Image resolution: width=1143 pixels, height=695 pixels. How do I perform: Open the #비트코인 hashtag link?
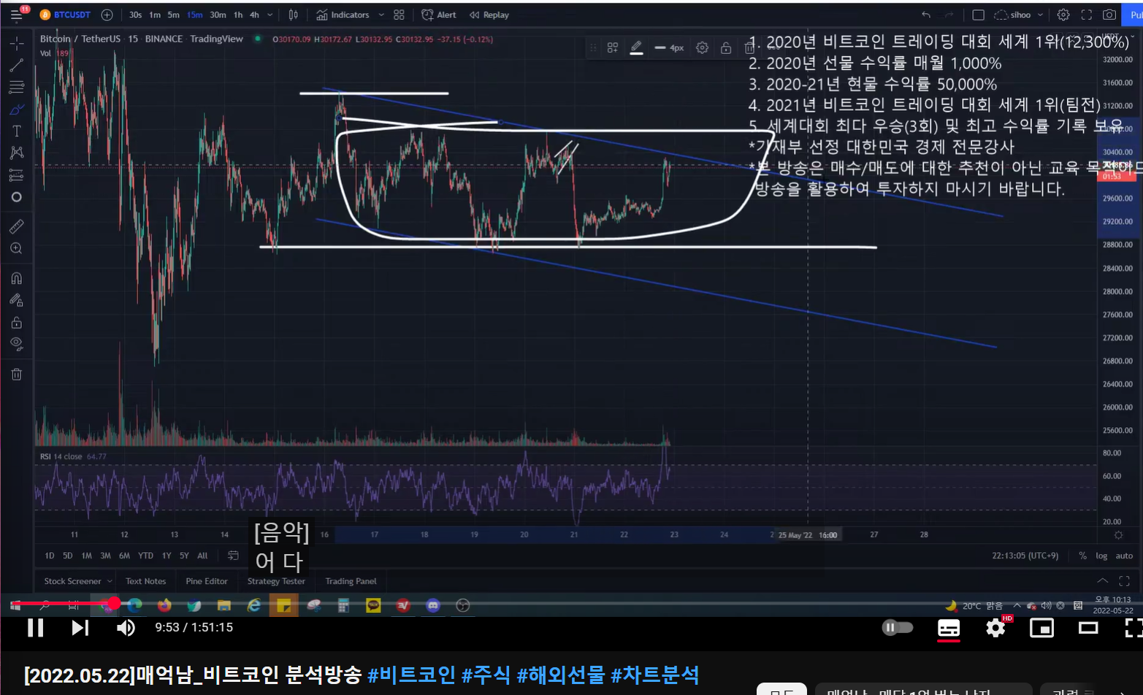(x=412, y=675)
